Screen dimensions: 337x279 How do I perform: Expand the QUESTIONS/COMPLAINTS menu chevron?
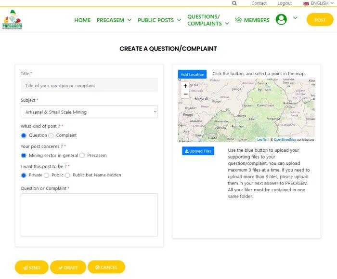[227, 24]
